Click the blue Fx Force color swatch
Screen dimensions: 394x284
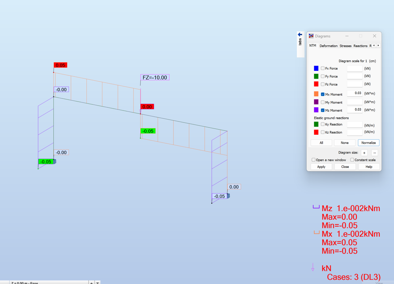click(316, 68)
